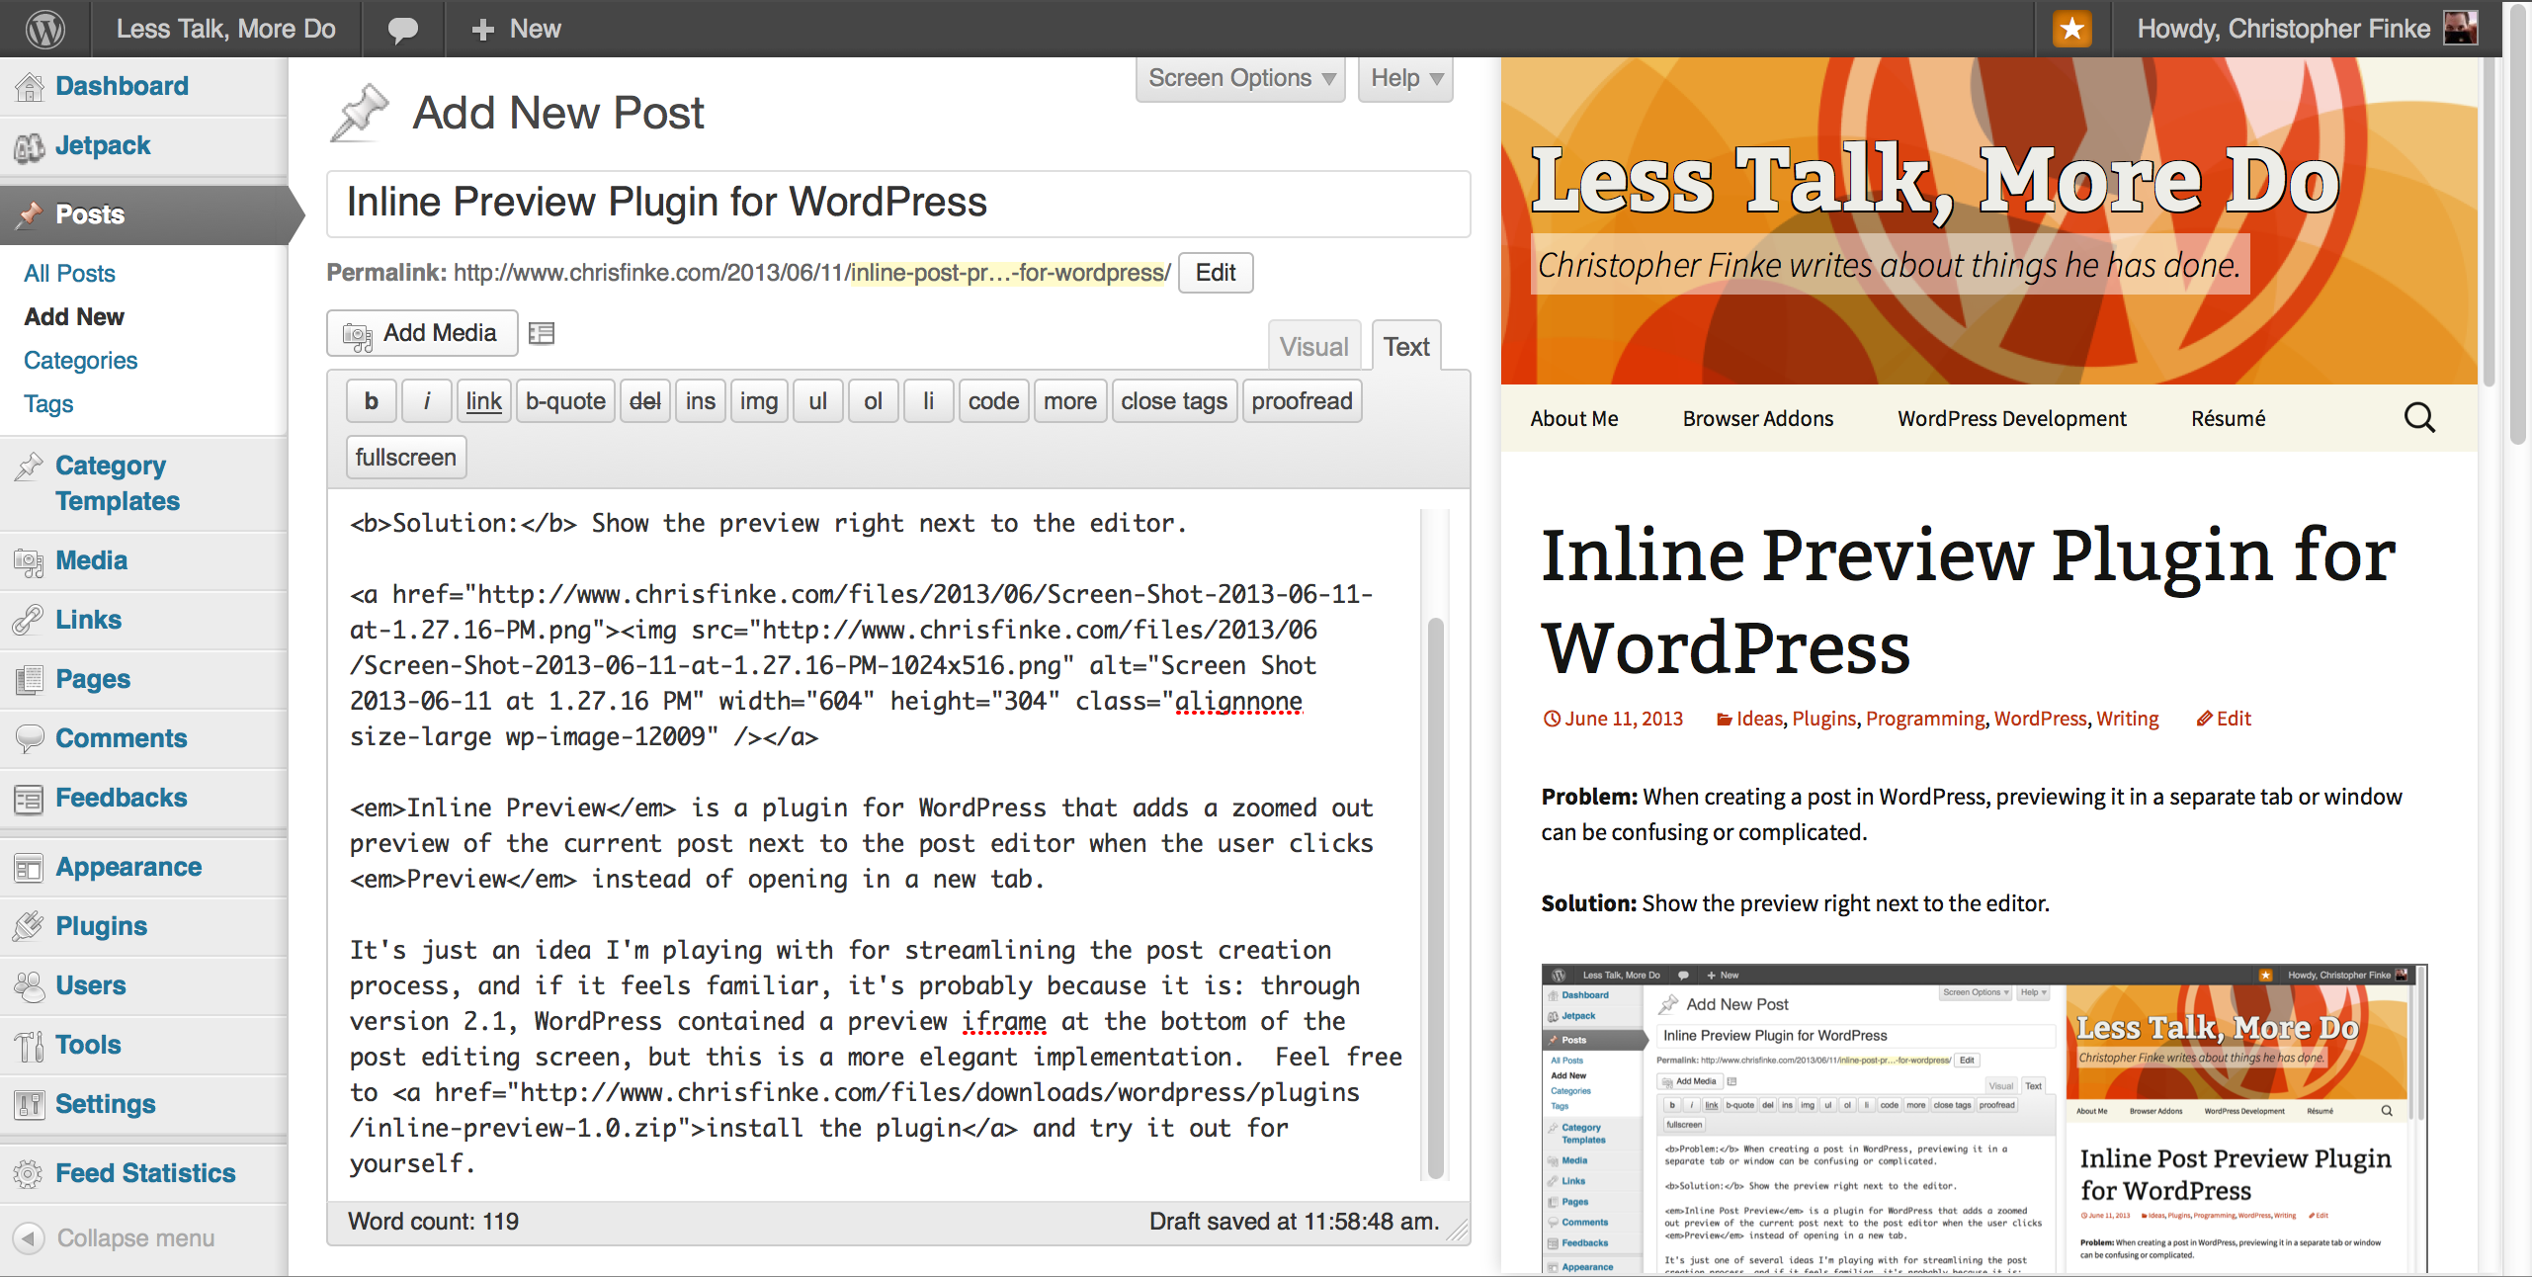Image resolution: width=2532 pixels, height=1277 pixels.
Task: Click the Posts pushpin icon
Action: tap(30, 214)
